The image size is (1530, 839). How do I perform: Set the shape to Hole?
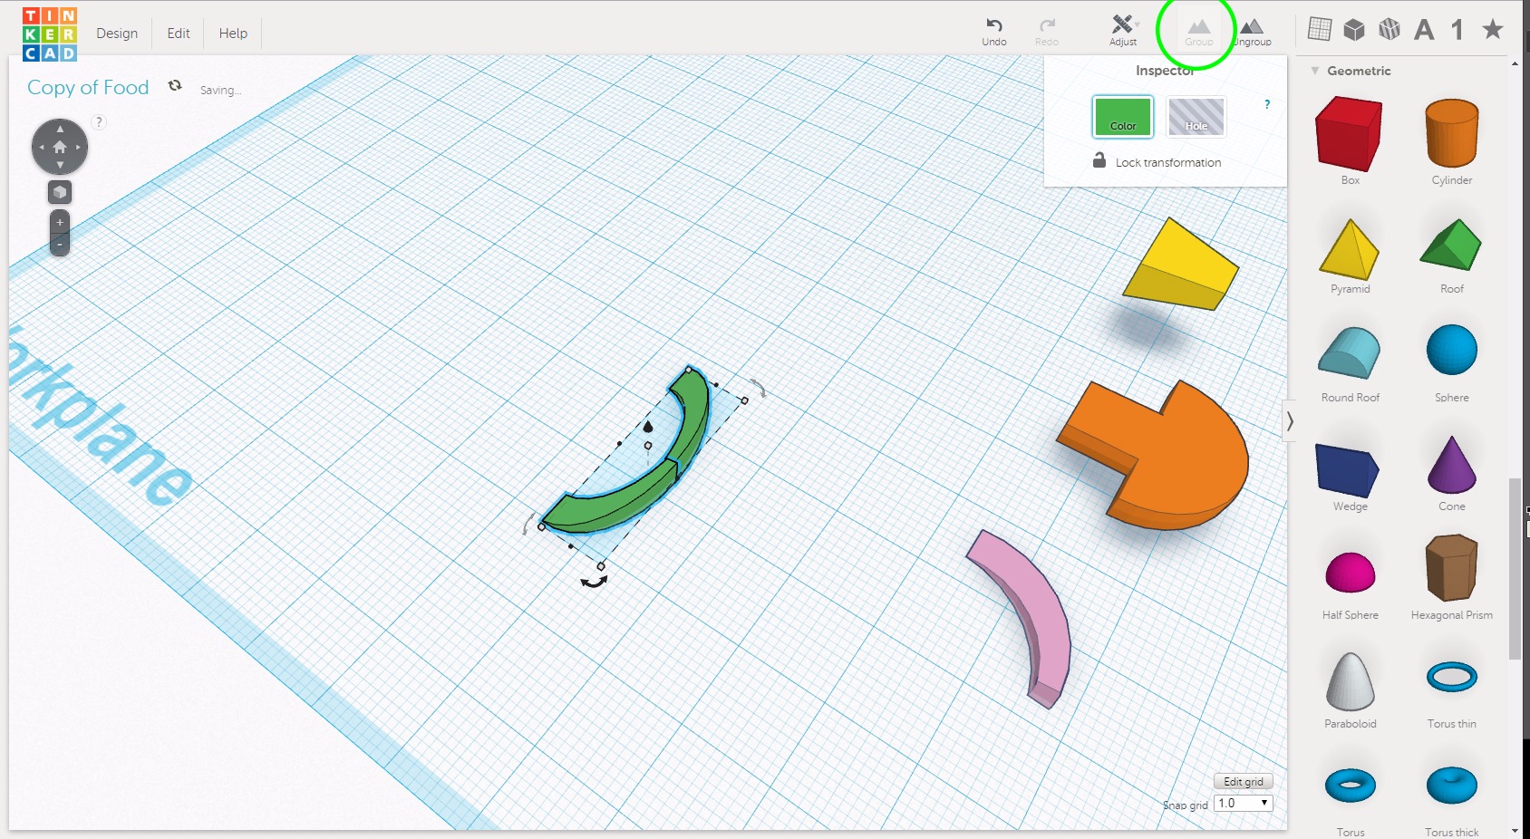(1196, 117)
